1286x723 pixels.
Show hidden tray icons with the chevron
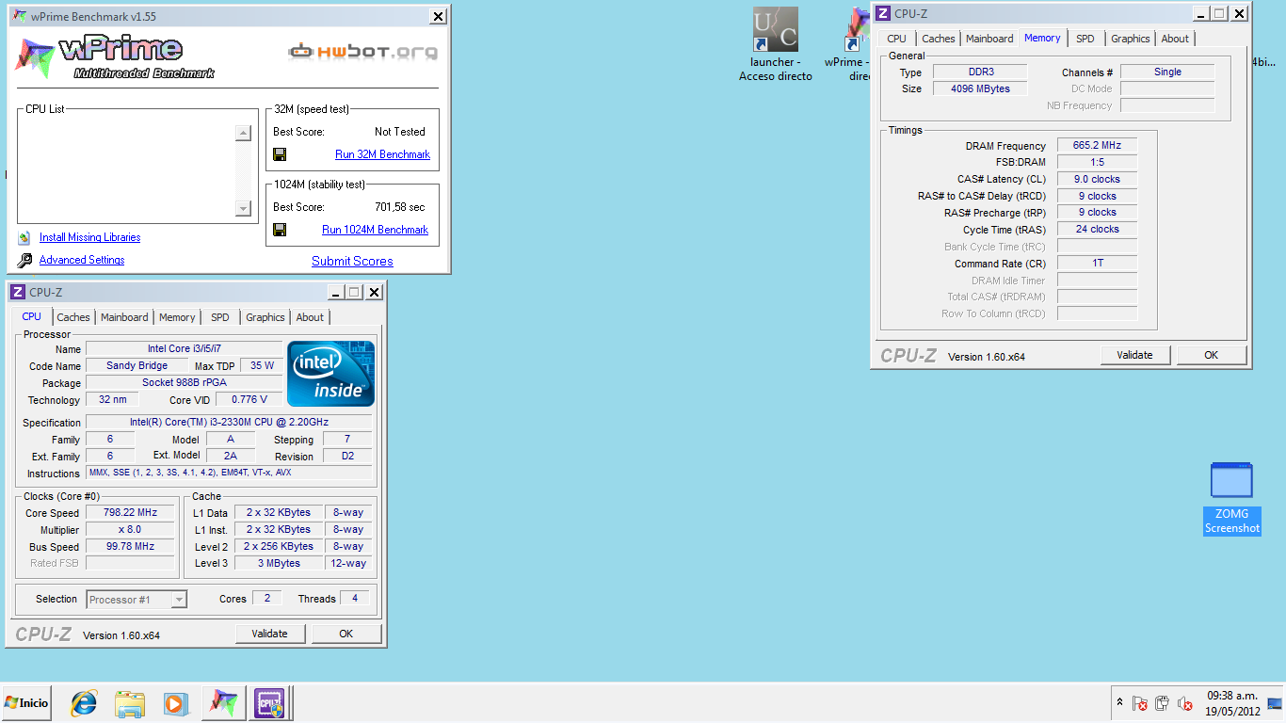coord(1119,703)
